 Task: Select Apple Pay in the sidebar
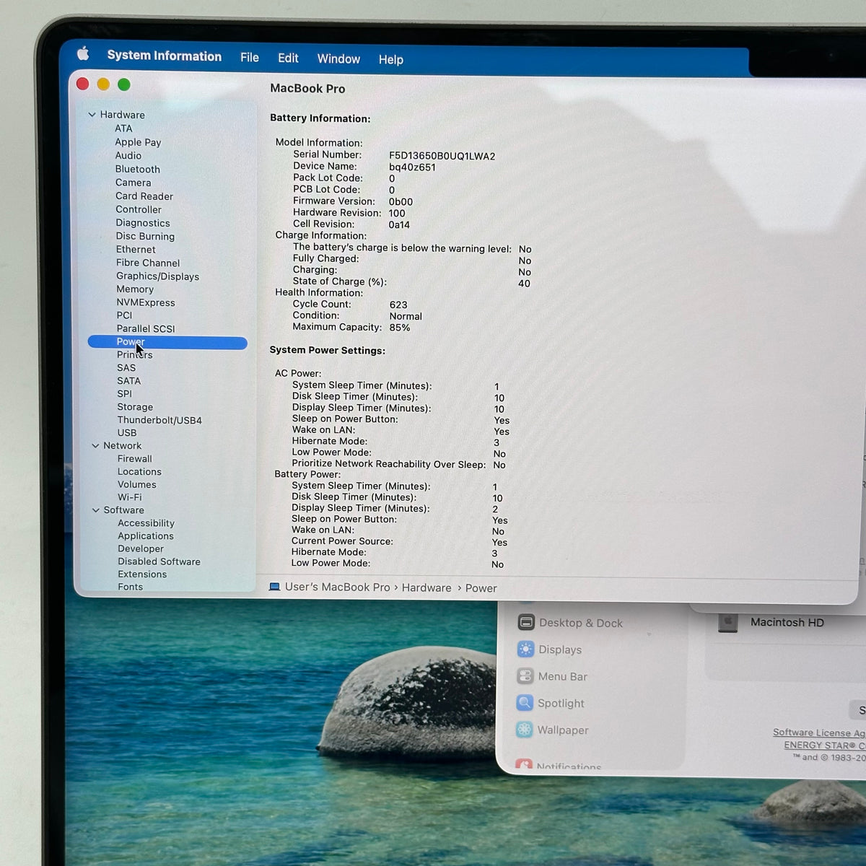pos(138,142)
